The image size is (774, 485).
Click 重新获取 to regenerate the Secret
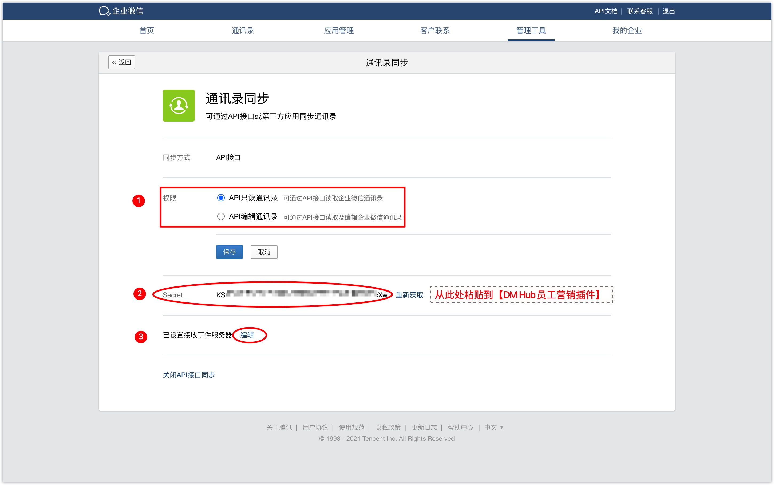[409, 295]
